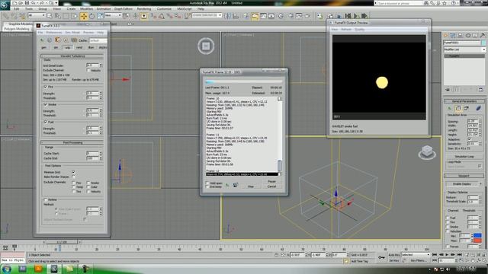Image resolution: width=488 pixels, height=274 pixels.
Task: Toggle the Fuel checkbox in Wavelet Turbulence
Action: coord(46,122)
